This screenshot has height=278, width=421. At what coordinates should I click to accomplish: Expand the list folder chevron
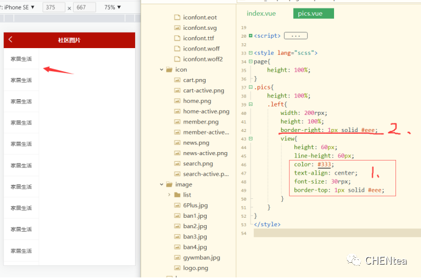(169, 195)
